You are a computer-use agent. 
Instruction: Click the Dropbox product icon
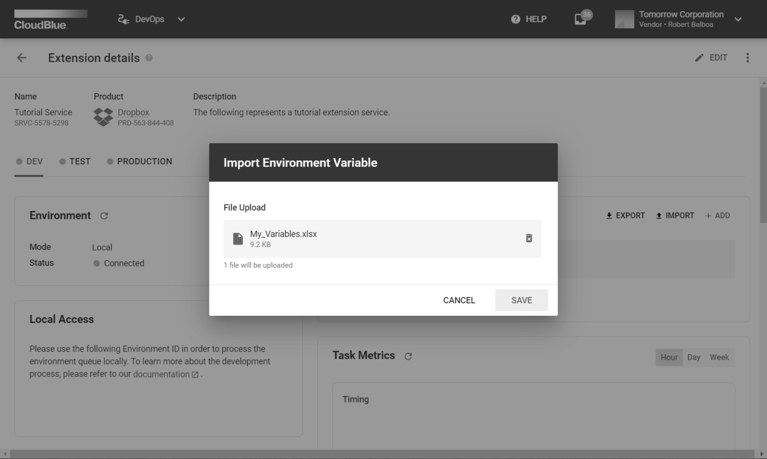[103, 117]
